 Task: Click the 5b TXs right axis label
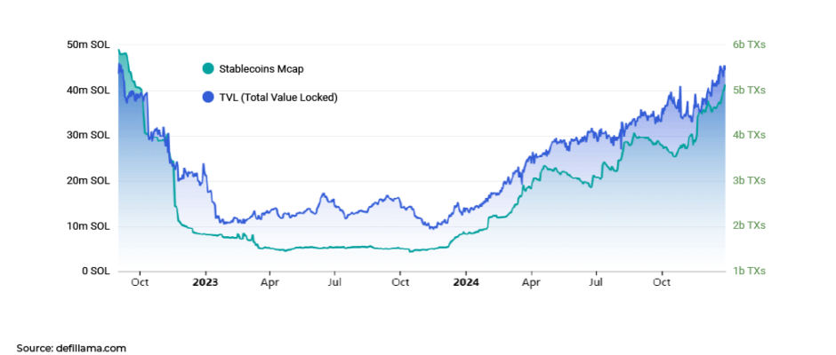(749, 91)
